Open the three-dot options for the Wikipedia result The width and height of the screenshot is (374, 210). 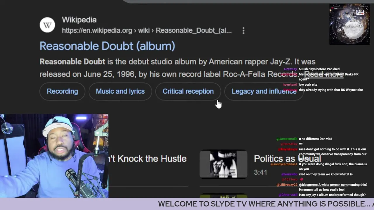243,31
